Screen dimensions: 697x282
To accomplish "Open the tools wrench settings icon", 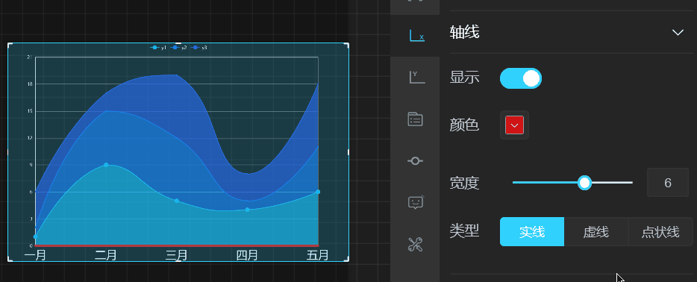I will pos(415,244).
